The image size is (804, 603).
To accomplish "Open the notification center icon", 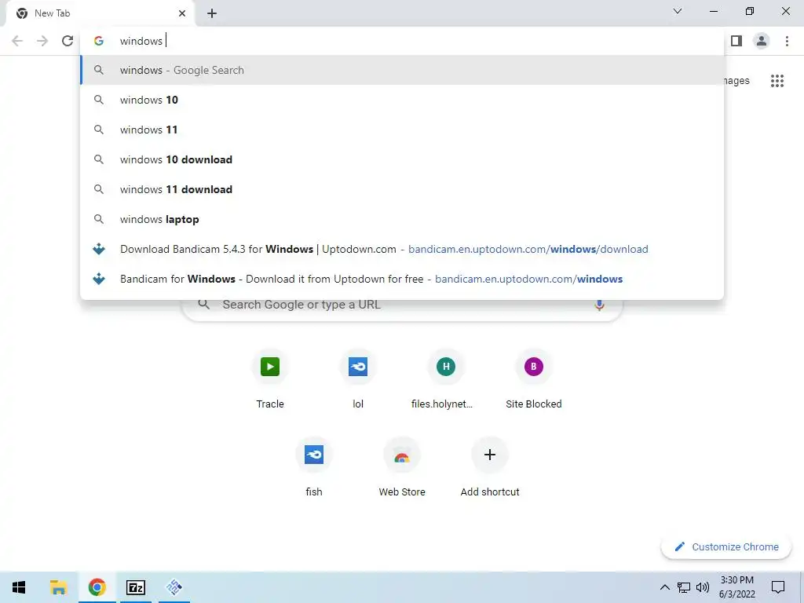I will (778, 587).
